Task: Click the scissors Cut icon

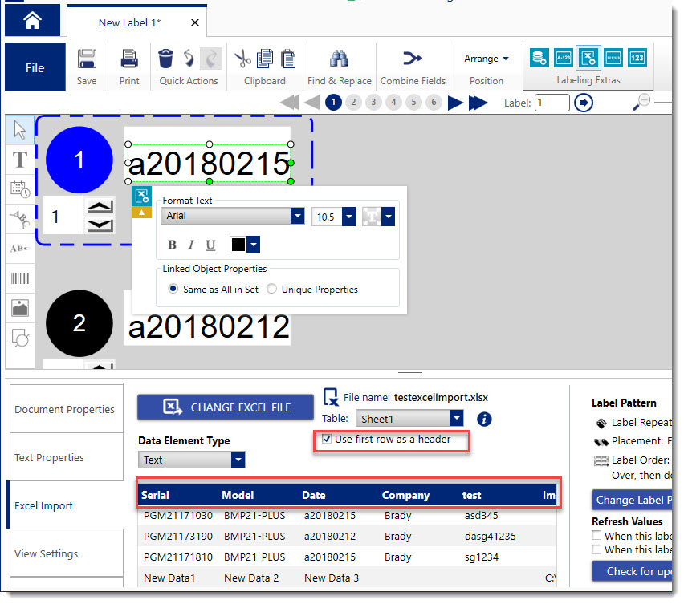Action: coord(242,59)
